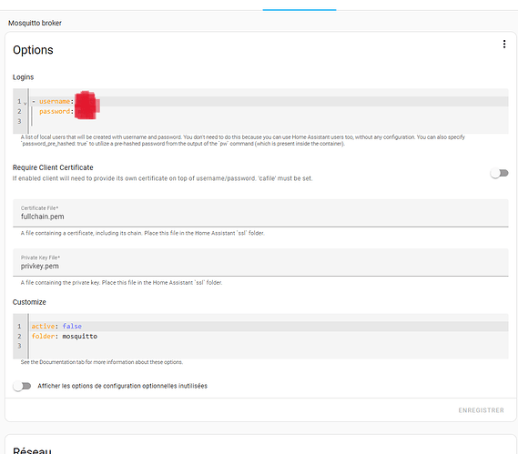Click the Mosquitto broker title text
The height and width of the screenshot is (454, 518).
pos(35,23)
